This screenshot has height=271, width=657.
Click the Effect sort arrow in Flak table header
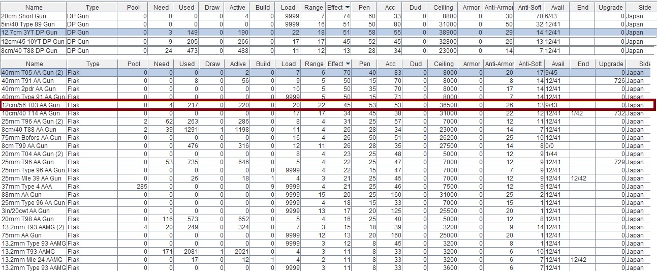click(x=348, y=64)
